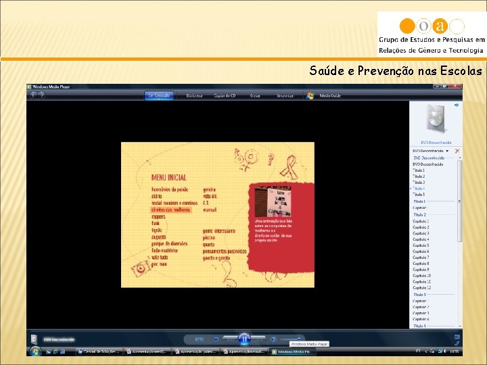Choose 'parque de diversões' in DVD menu
This screenshot has width=487, height=365.
click(x=169, y=243)
